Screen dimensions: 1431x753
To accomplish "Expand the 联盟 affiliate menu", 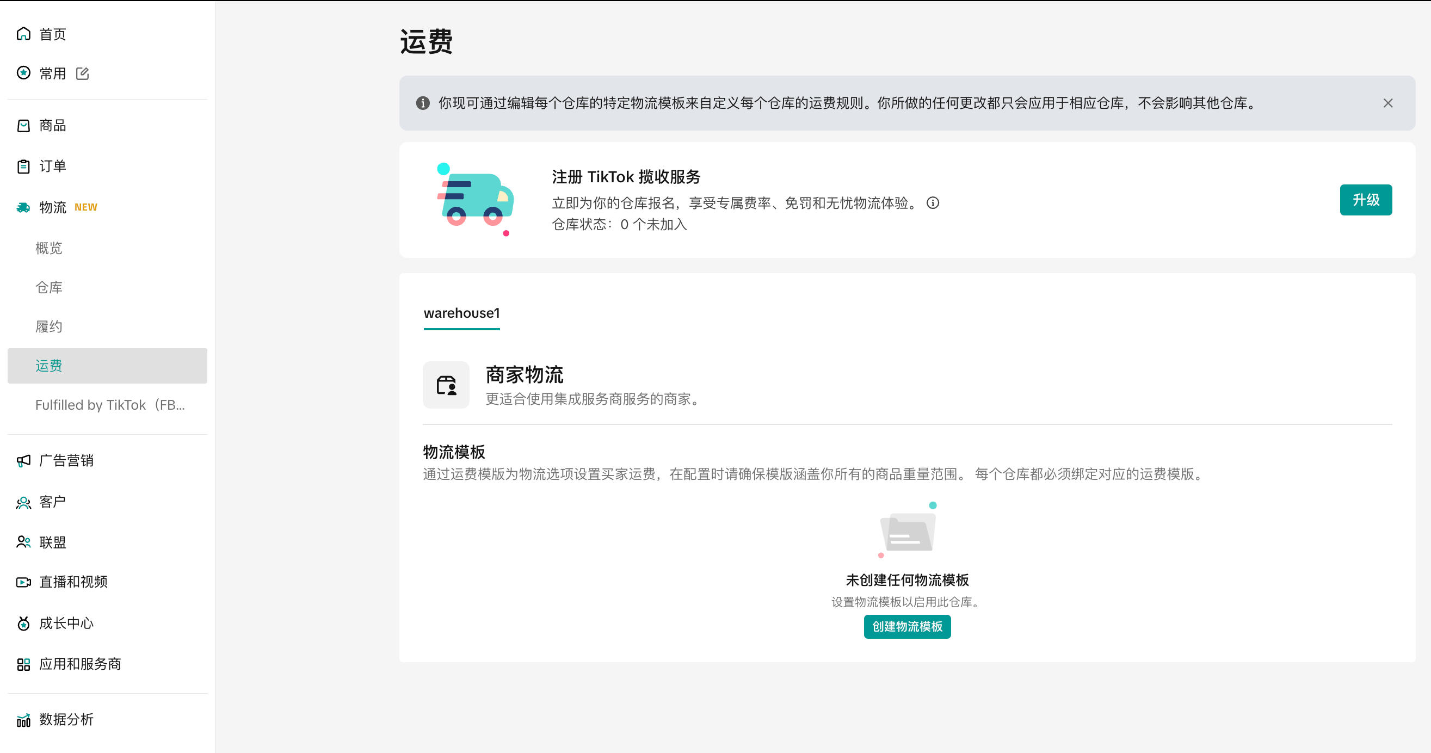I will [x=53, y=542].
